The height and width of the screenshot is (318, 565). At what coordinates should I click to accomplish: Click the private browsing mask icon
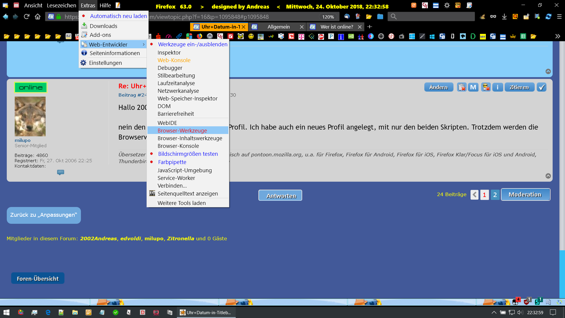[x=493, y=17]
